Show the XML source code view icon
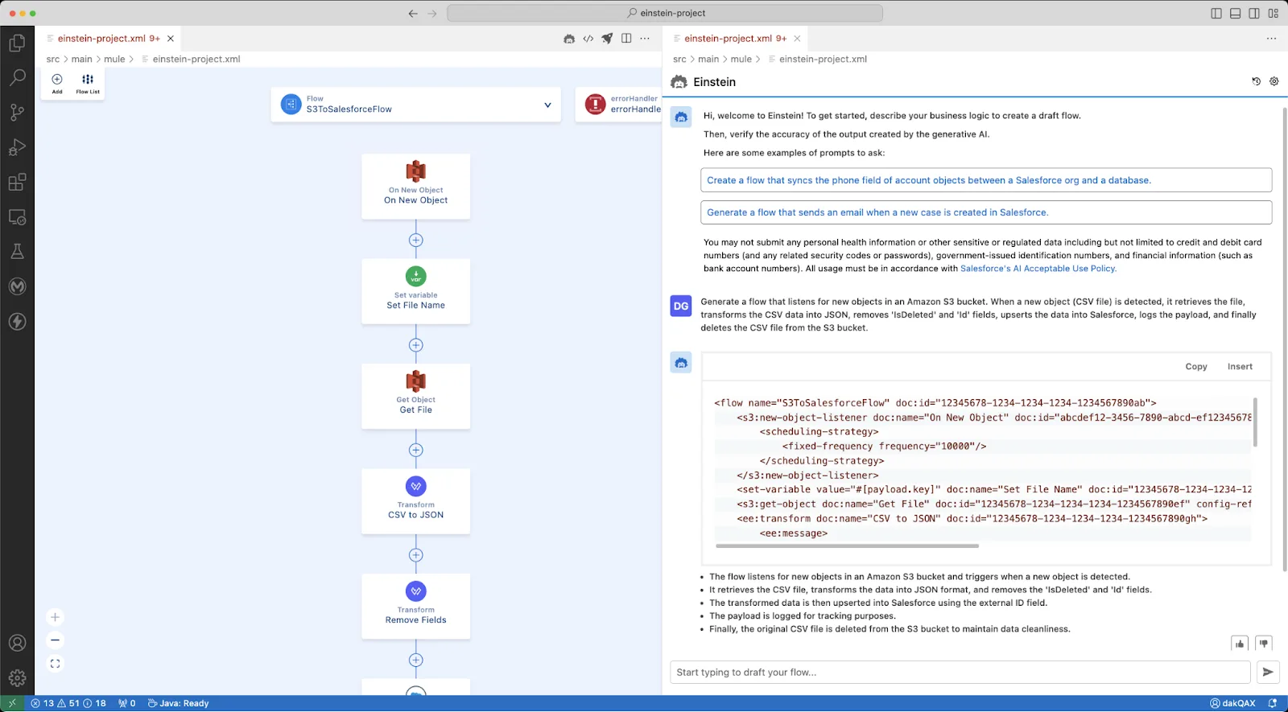The image size is (1288, 712). point(588,39)
